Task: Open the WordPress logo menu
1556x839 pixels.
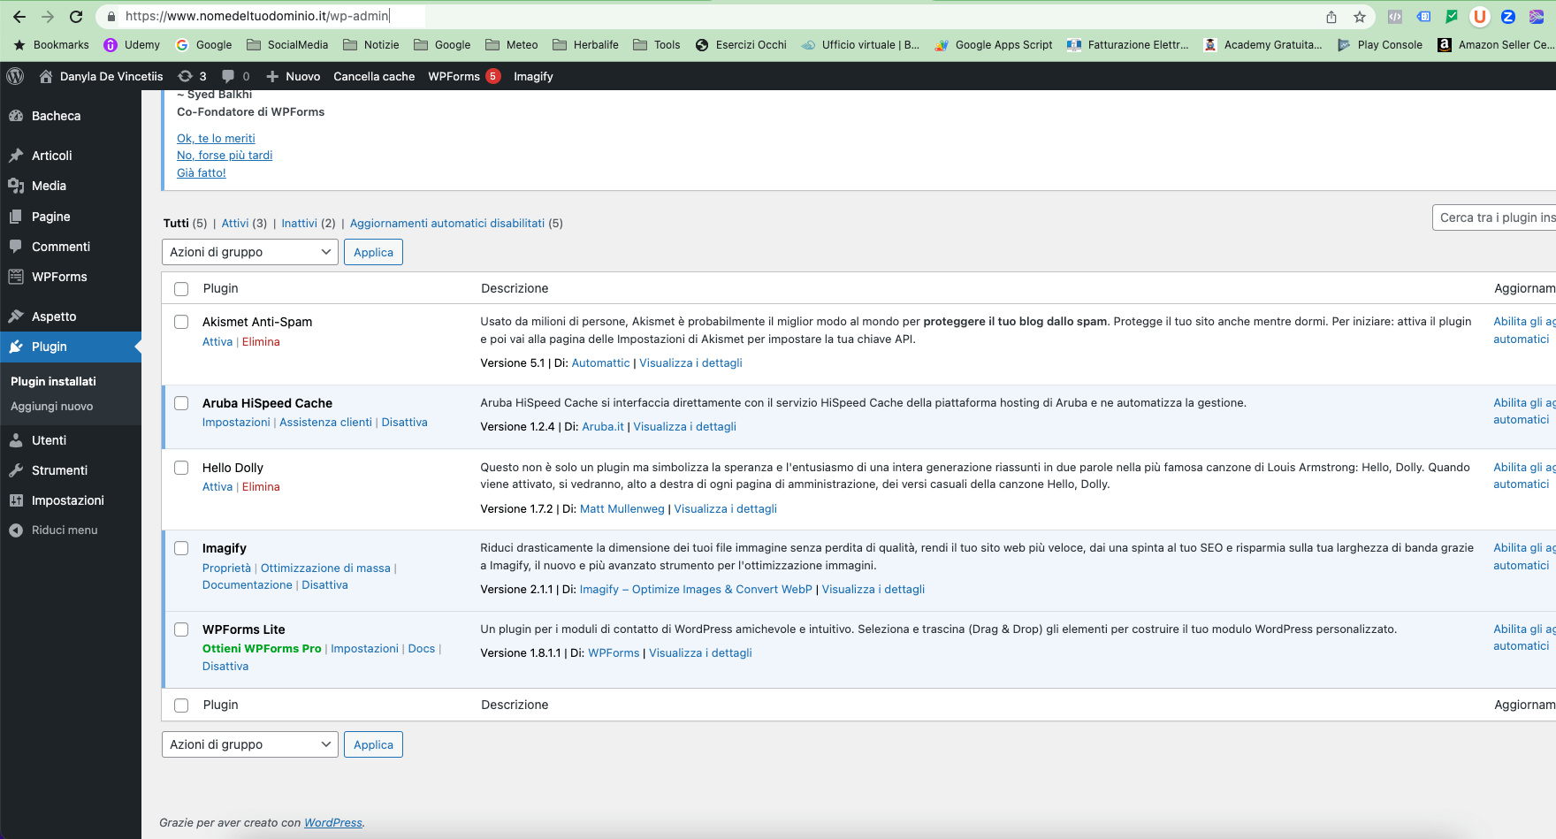Action: pos(15,76)
